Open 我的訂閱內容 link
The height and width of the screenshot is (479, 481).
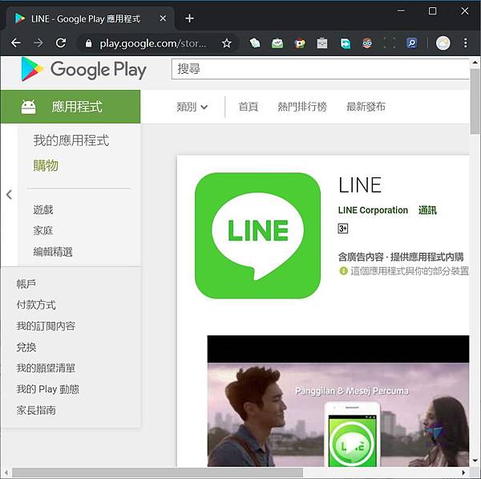46,326
